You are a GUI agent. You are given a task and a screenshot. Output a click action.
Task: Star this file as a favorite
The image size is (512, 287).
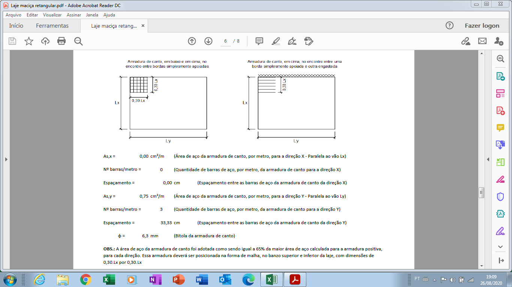click(x=29, y=41)
